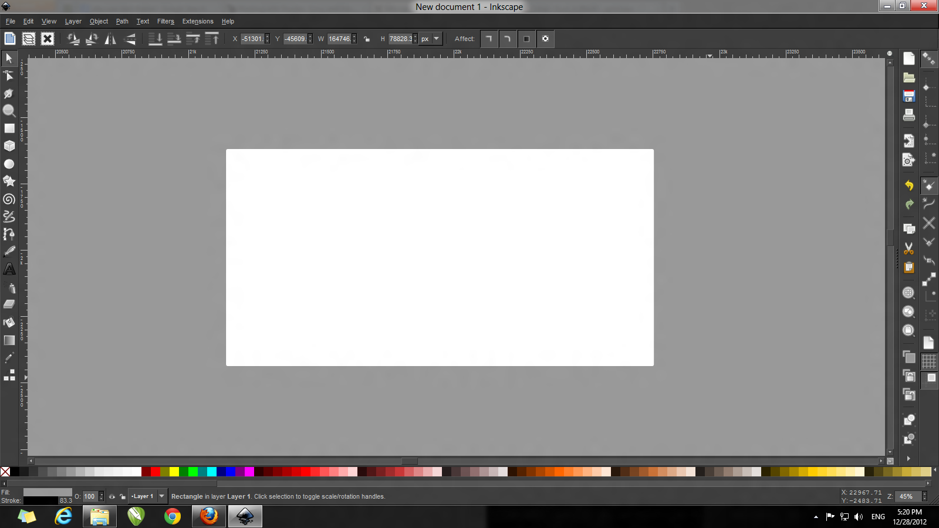Pick the Star and polygon tool
The width and height of the screenshot is (939, 528).
click(x=9, y=181)
